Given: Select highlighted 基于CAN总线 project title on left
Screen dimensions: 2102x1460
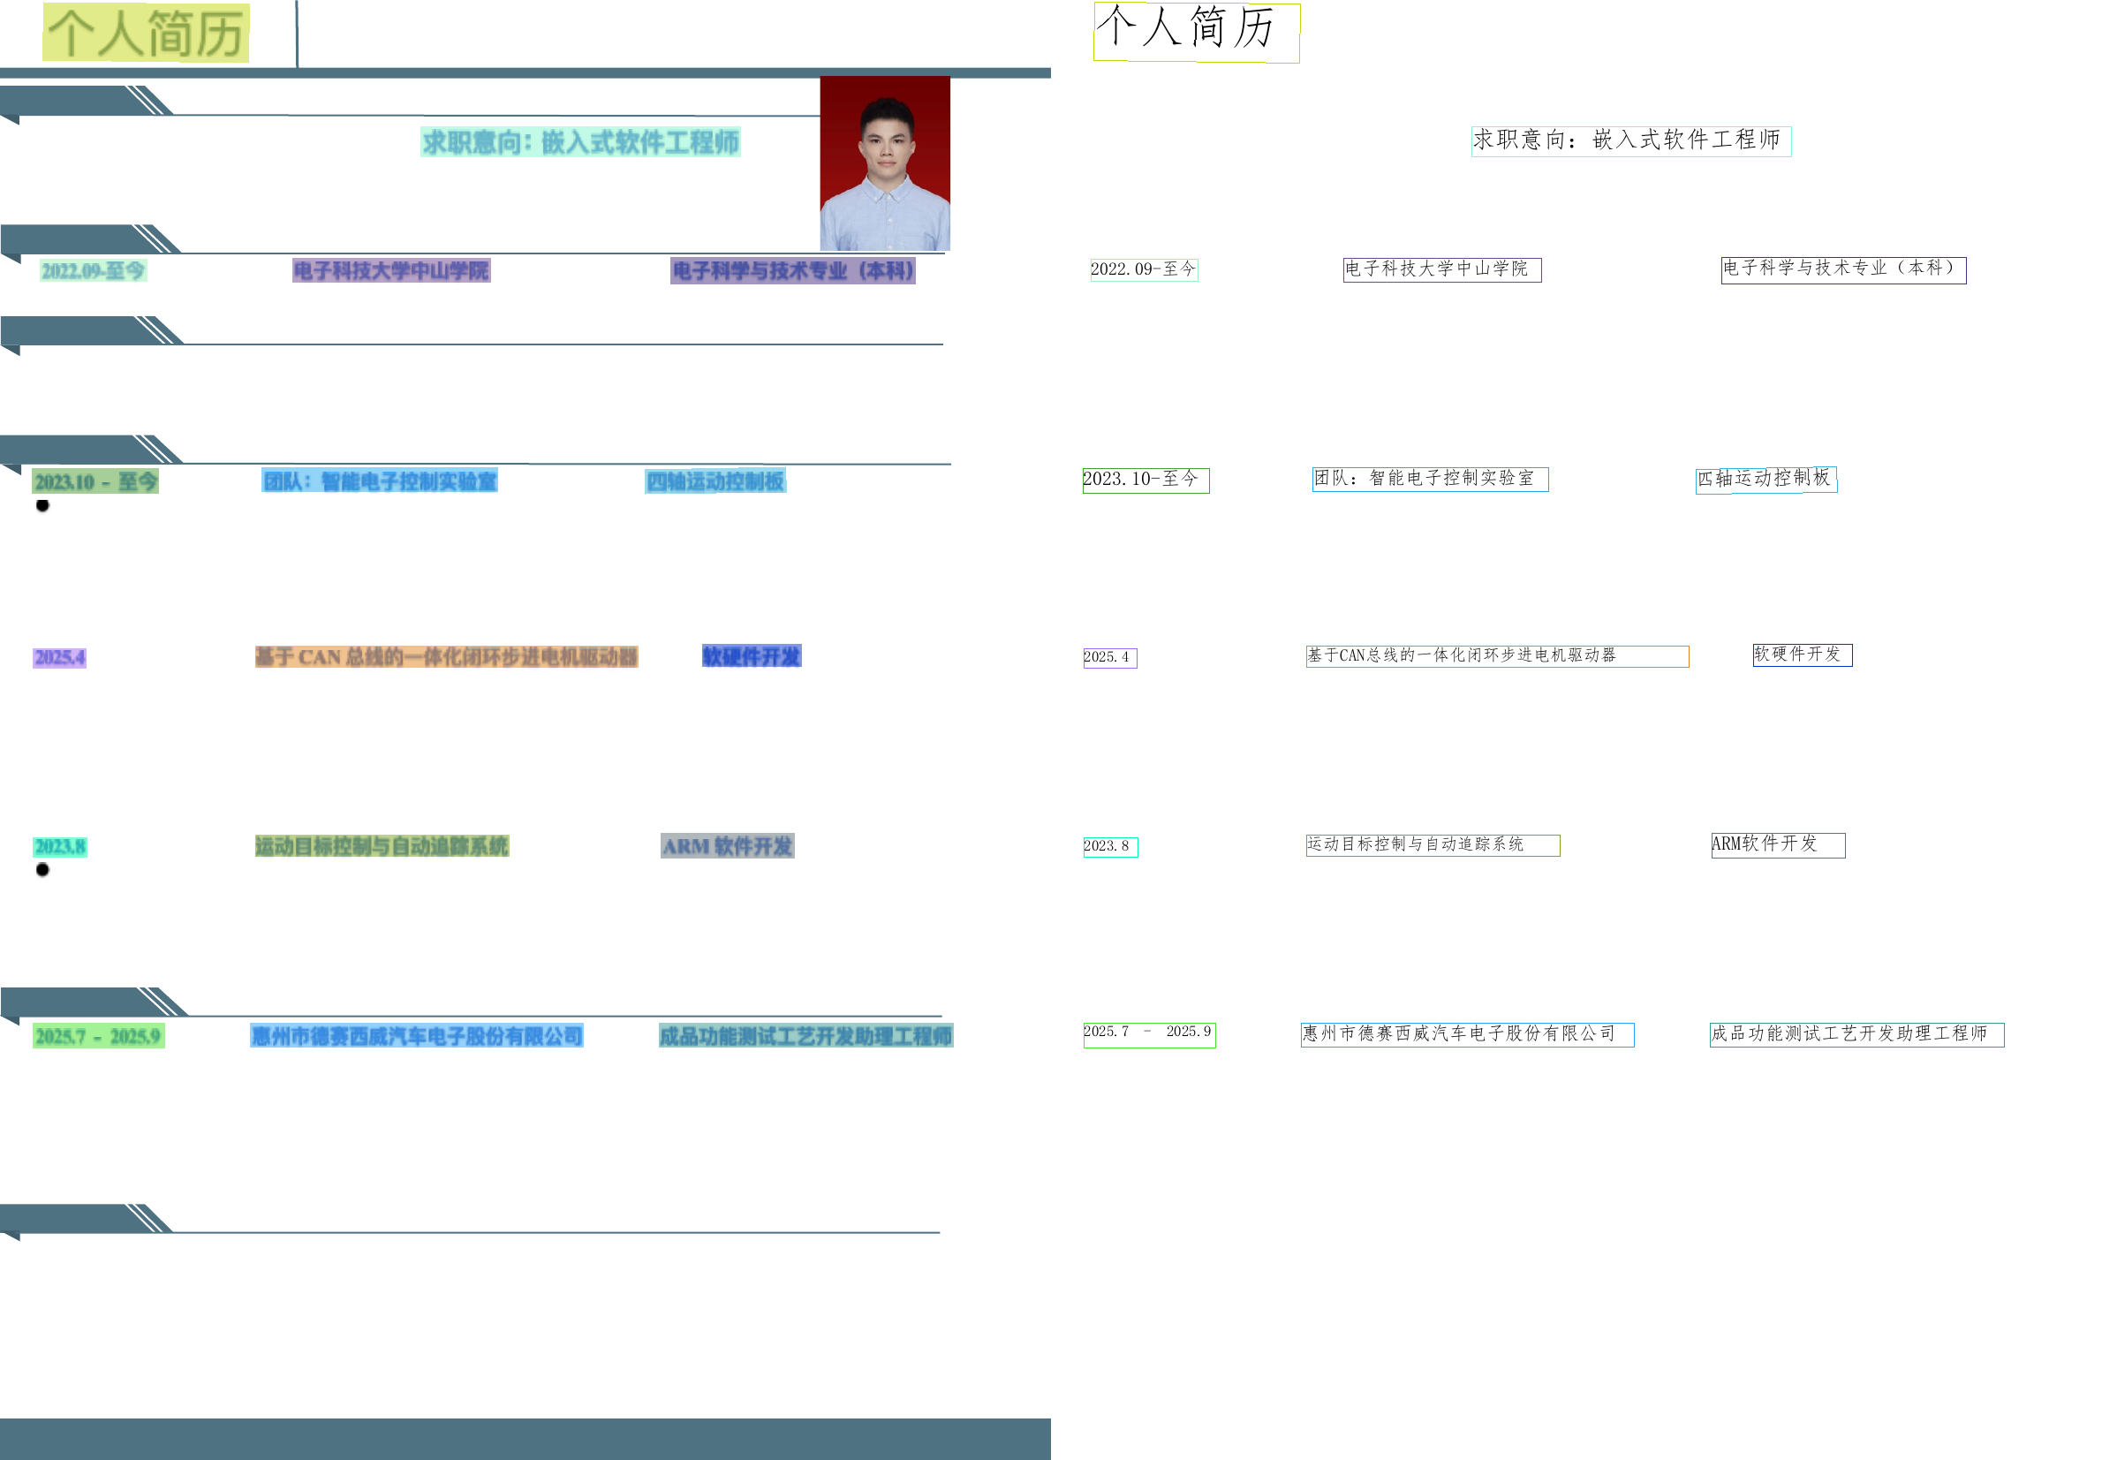Looking at the screenshot, I should click(445, 656).
